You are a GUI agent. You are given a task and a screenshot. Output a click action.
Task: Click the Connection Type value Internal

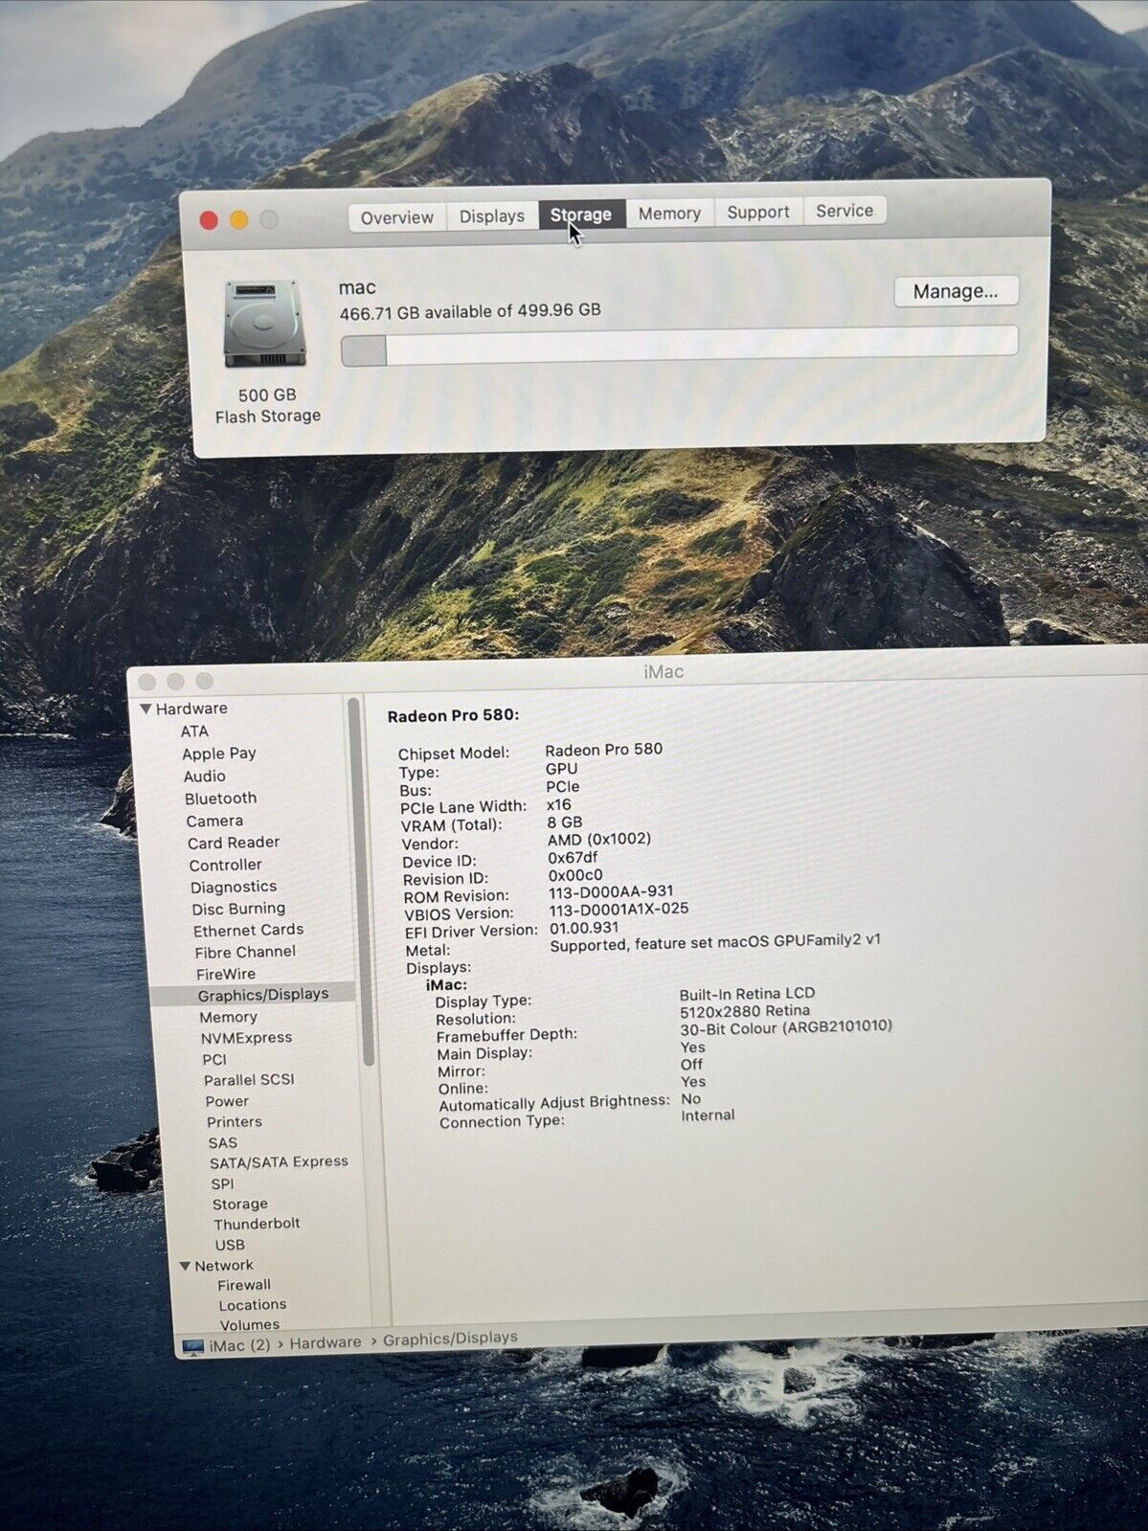coord(708,1115)
